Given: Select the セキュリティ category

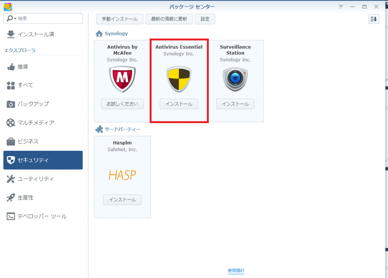Looking at the screenshot, I should (x=43, y=160).
